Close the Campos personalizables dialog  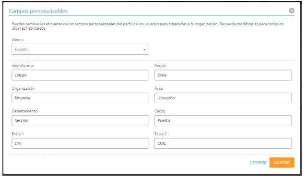tap(291, 11)
